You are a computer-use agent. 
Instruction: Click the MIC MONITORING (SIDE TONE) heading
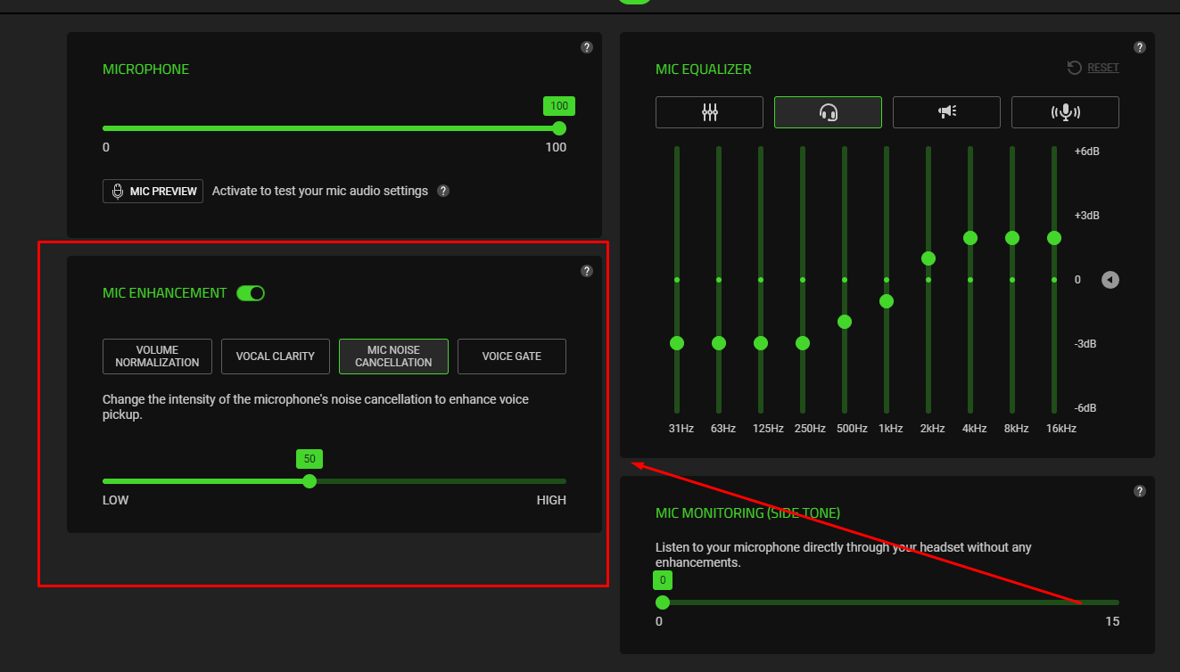[x=747, y=513]
